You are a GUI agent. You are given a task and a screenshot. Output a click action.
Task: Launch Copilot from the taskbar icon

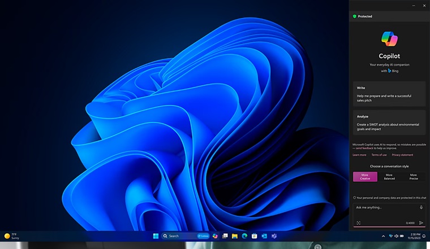[x=215, y=236]
